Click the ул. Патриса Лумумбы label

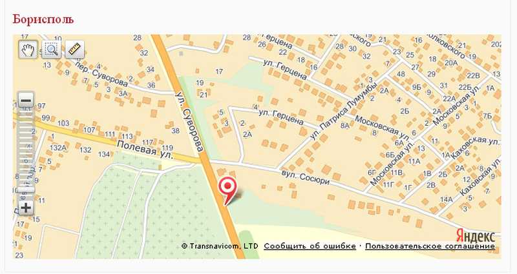point(344,112)
